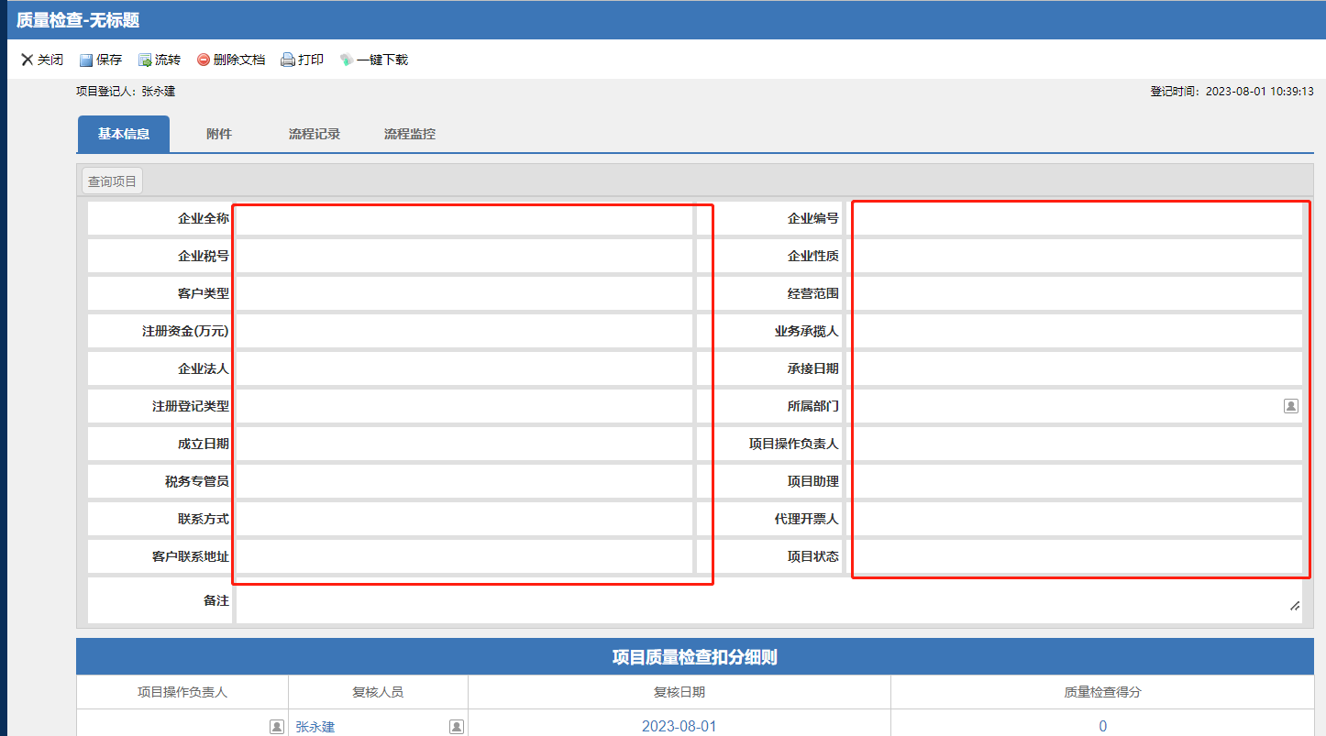This screenshot has width=1326, height=736.
Task: Click the 注册资金(万元) input field
Action: tap(464, 331)
